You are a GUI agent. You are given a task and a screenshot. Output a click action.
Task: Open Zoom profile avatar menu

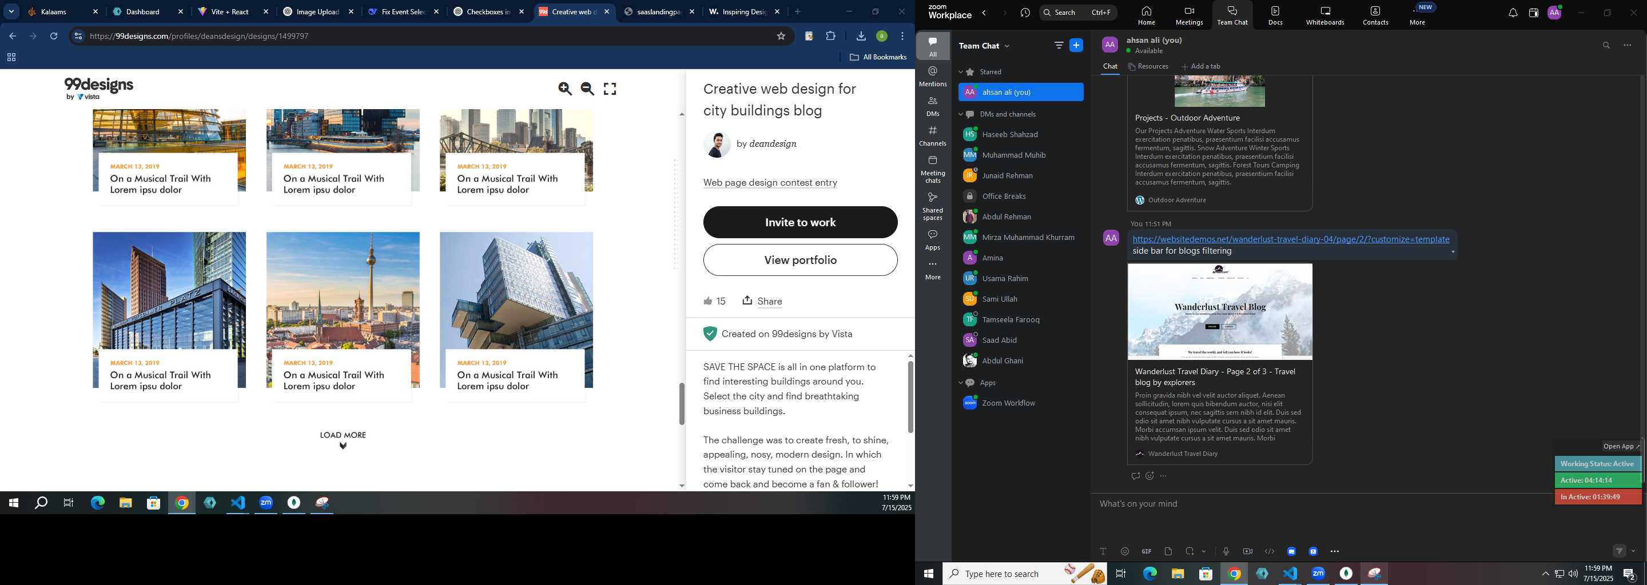[x=1554, y=13]
